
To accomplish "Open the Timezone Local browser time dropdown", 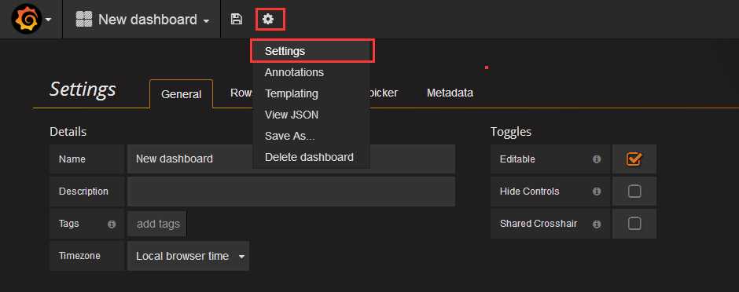I will (x=188, y=256).
